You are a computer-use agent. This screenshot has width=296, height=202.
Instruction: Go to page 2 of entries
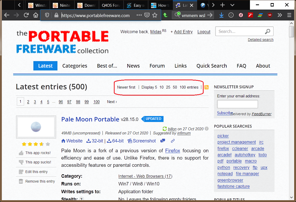click(x=28, y=102)
